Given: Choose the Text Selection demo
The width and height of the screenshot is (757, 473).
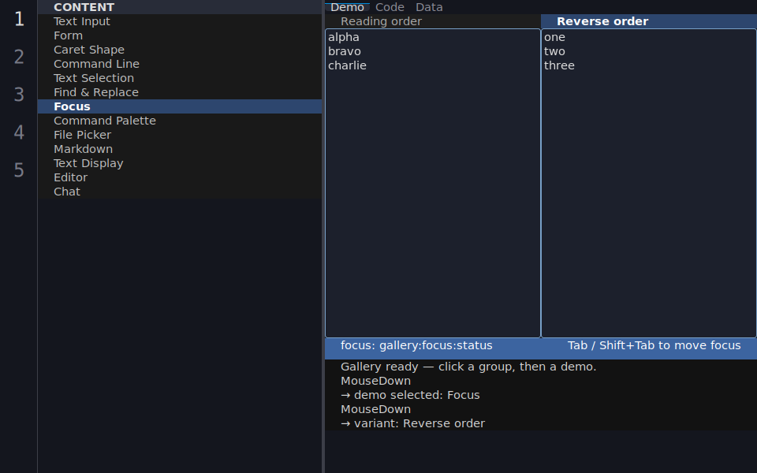Looking at the screenshot, I should pyautogui.click(x=180, y=78).
